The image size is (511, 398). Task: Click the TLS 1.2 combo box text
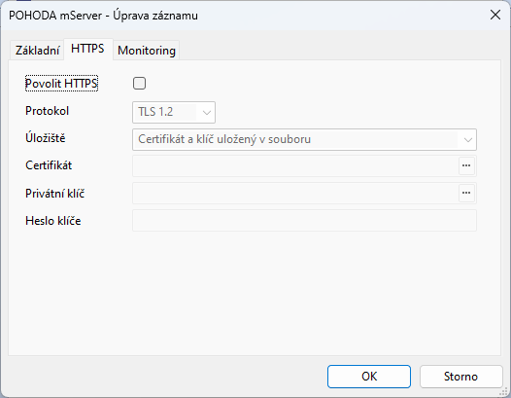155,112
